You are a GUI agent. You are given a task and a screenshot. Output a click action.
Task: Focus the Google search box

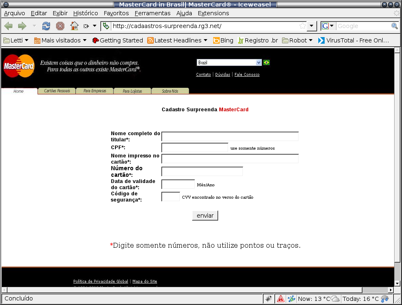tap(363, 26)
